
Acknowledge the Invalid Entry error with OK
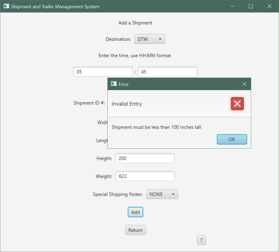[x=232, y=139]
